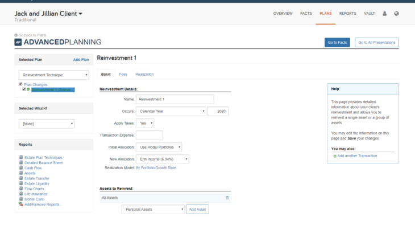
Task: Click green icon beside Add another Transaction
Action: (335, 156)
